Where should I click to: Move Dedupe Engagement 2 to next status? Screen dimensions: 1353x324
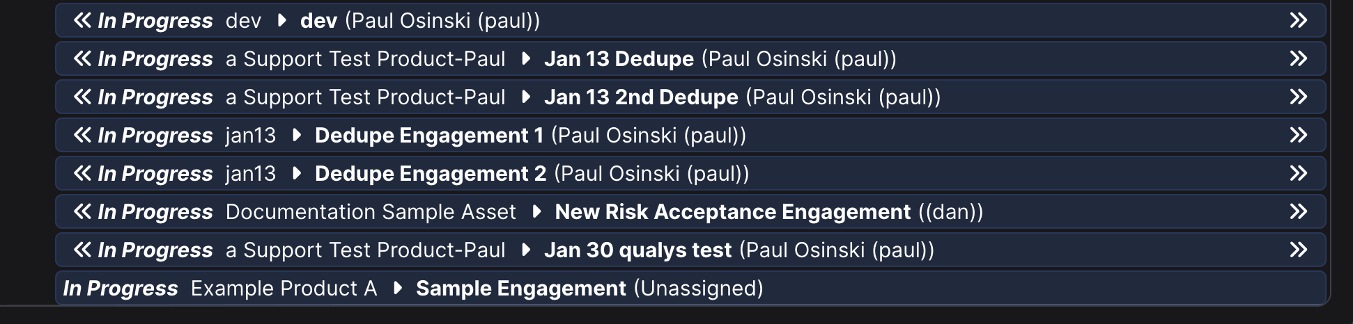(1298, 174)
